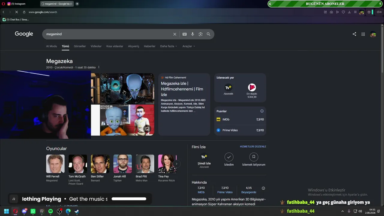Select Tina Fey cast card

point(167,168)
